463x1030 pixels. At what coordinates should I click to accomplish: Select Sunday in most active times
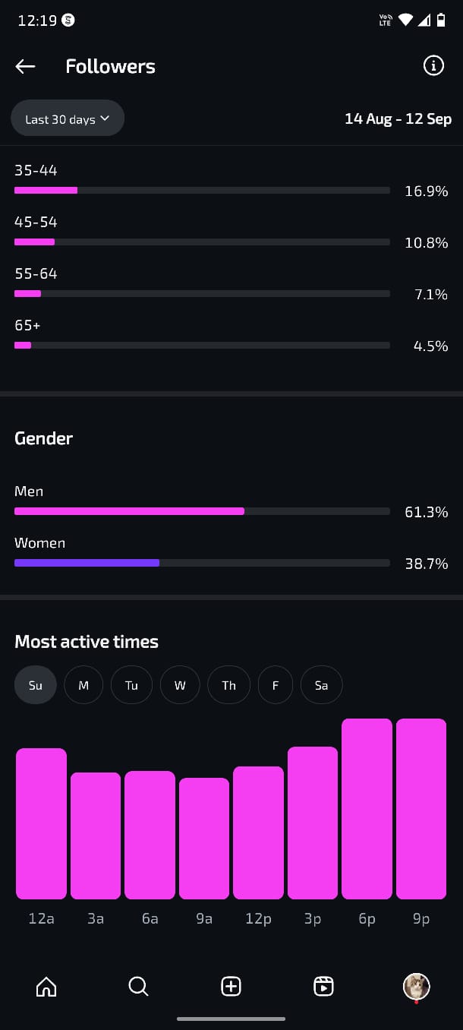click(36, 685)
